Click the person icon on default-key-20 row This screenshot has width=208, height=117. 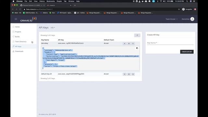coord(129,74)
